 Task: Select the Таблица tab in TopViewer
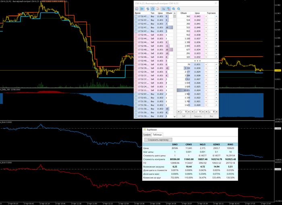157,135
